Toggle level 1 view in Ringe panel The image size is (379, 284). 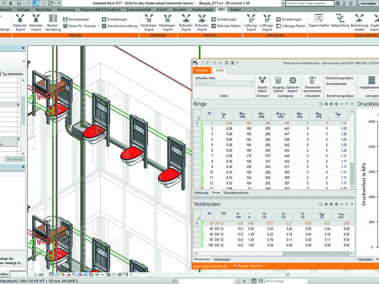(326, 104)
